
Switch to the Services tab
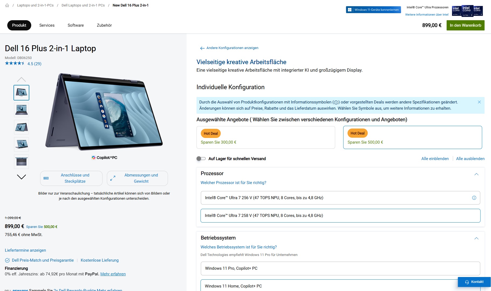click(x=47, y=25)
